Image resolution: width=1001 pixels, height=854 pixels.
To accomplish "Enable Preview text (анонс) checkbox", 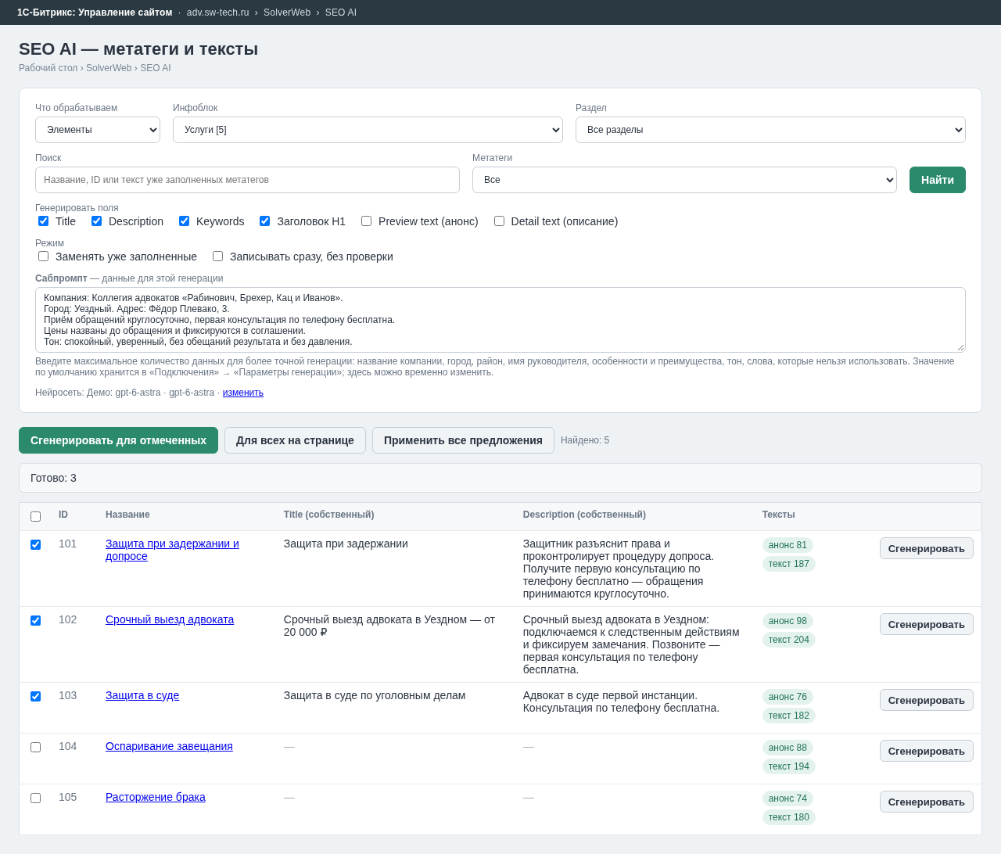I will click(x=367, y=221).
